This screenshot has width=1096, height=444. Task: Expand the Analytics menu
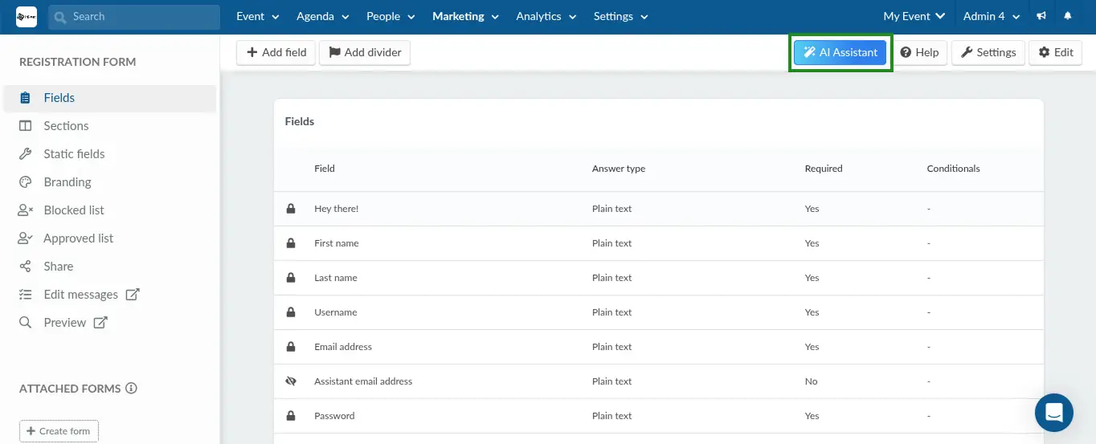click(546, 16)
